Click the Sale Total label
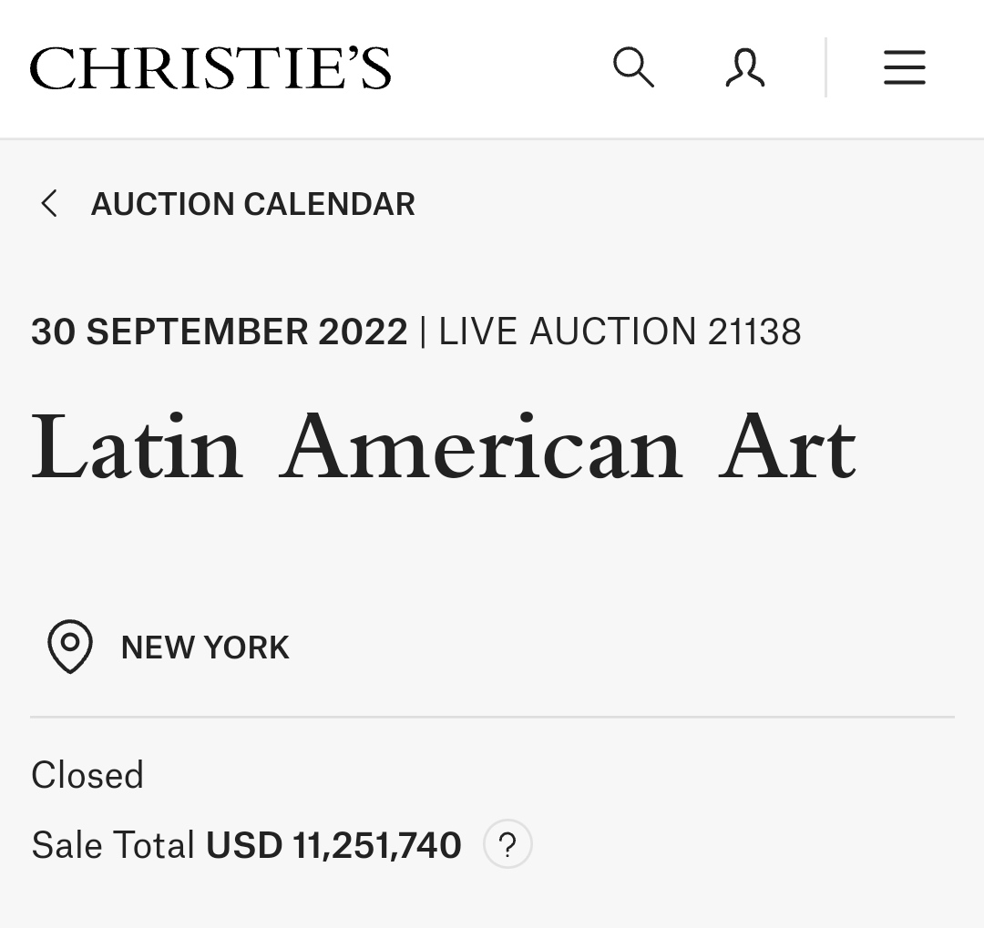Image resolution: width=984 pixels, height=928 pixels. 113,845
